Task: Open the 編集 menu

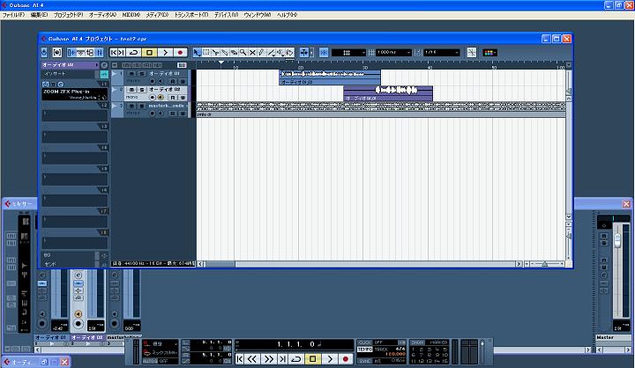Action: tap(39, 15)
